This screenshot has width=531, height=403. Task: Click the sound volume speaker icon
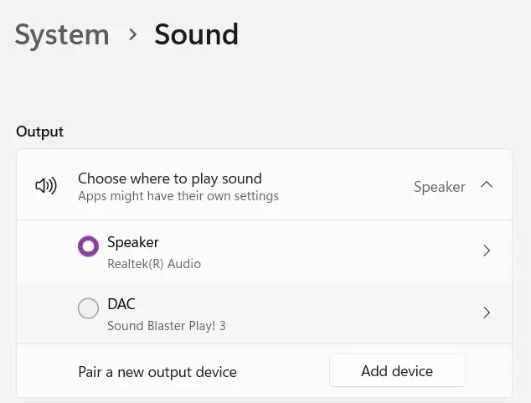[x=46, y=186]
